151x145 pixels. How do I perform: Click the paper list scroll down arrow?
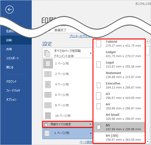tap(147, 141)
